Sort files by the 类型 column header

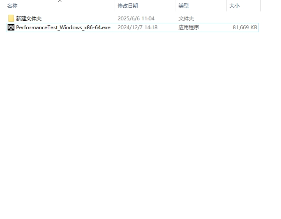point(184,6)
